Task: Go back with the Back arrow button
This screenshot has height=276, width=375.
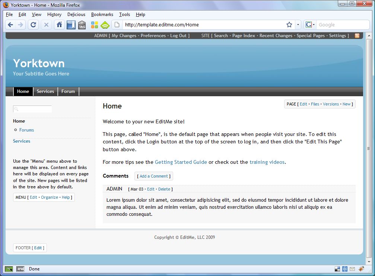Action: coord(10,25)
